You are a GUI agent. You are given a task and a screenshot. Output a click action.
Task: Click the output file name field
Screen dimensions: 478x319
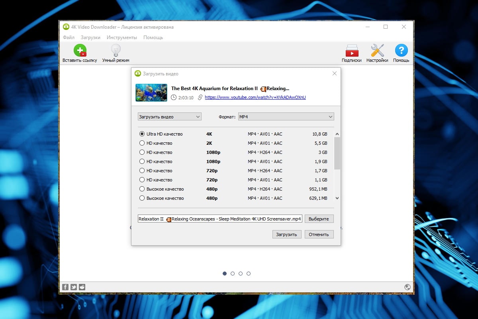[220, 219]
